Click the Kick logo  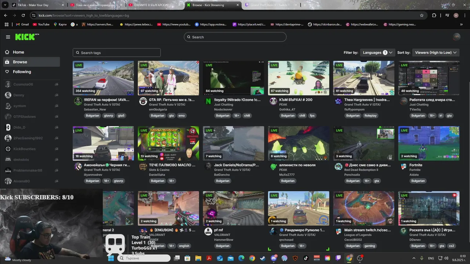pyautogui.click(x=27, y=37)
